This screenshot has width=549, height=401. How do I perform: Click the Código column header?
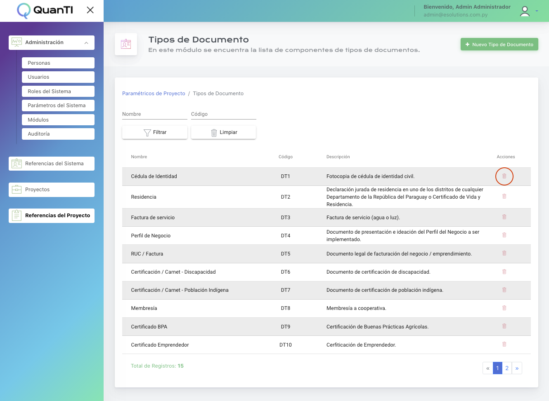point(286,157)
